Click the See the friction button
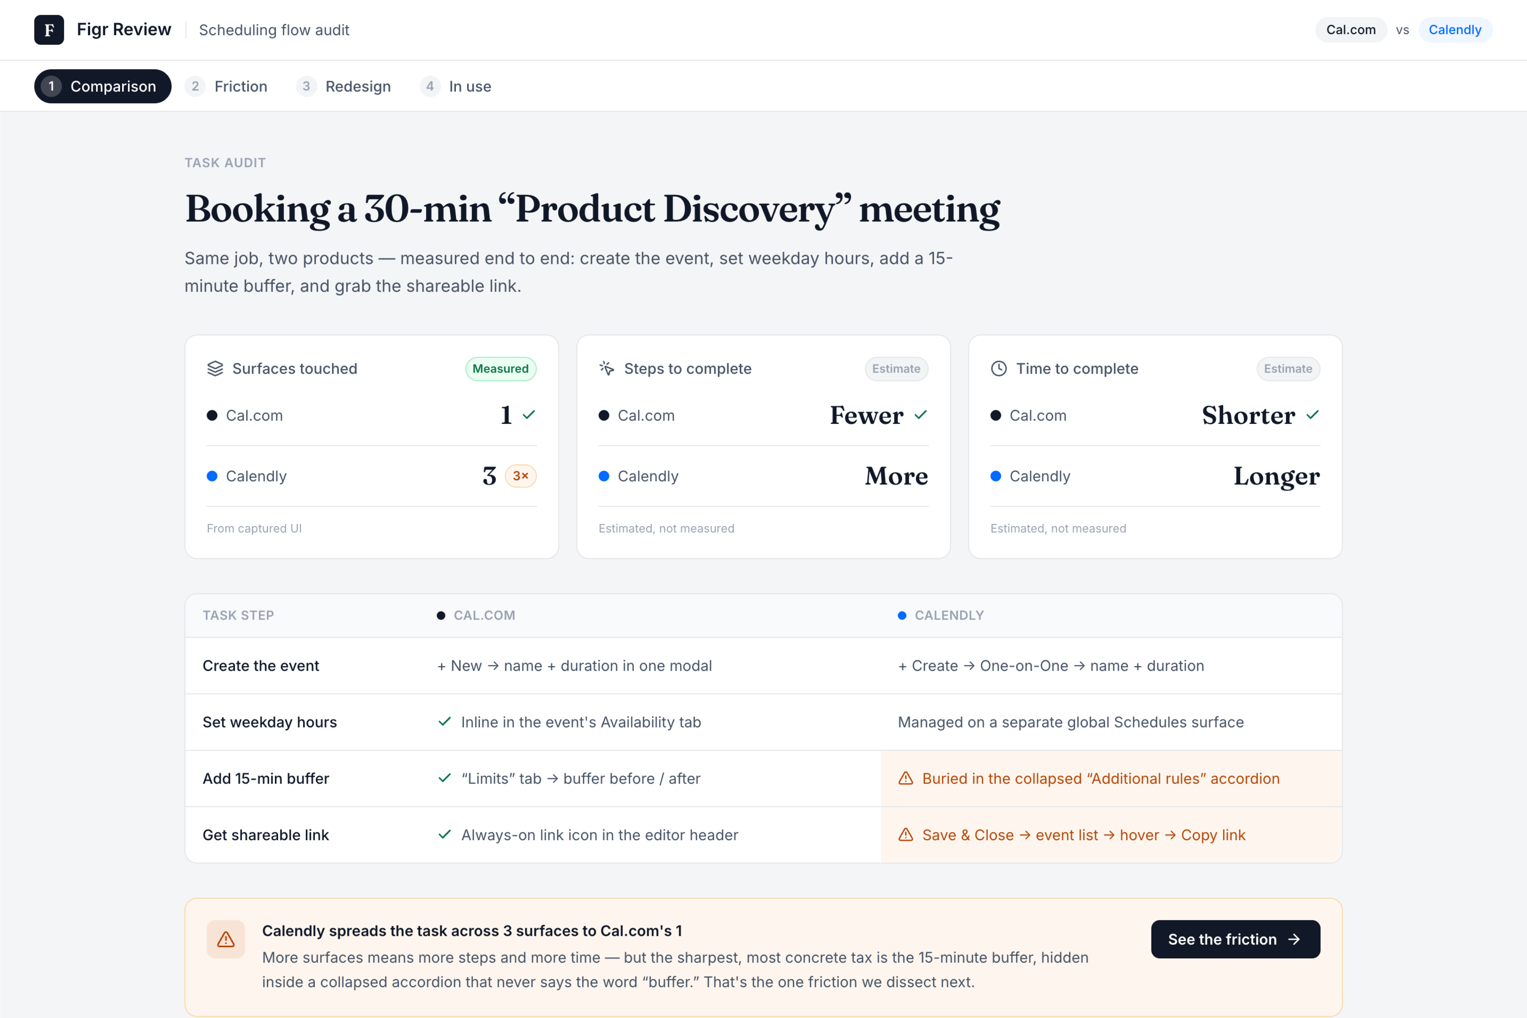1527x1018 pixels. (1235, 939)
